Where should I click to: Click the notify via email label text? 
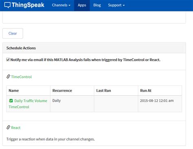[x=86, y=60]
